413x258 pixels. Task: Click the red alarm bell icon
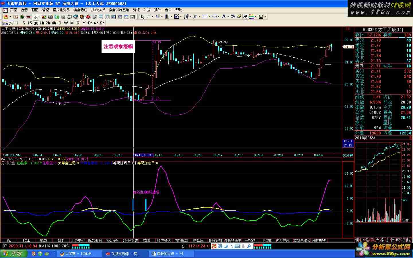(x=88, y=17)
